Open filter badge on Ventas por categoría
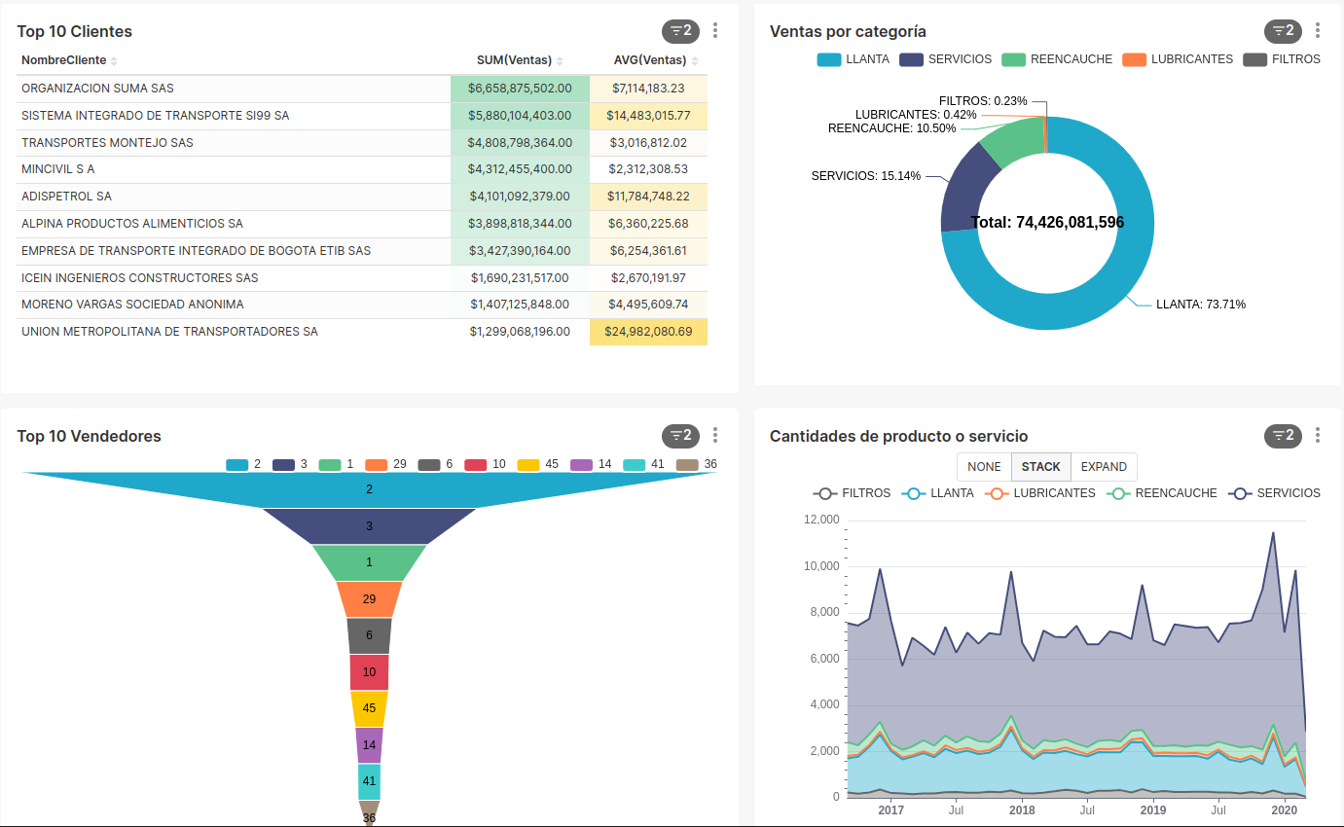 [x=1283, y=31]
